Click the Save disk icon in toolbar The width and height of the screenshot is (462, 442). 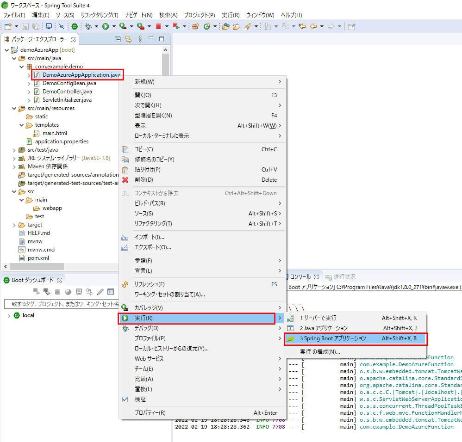coord(25,26)
